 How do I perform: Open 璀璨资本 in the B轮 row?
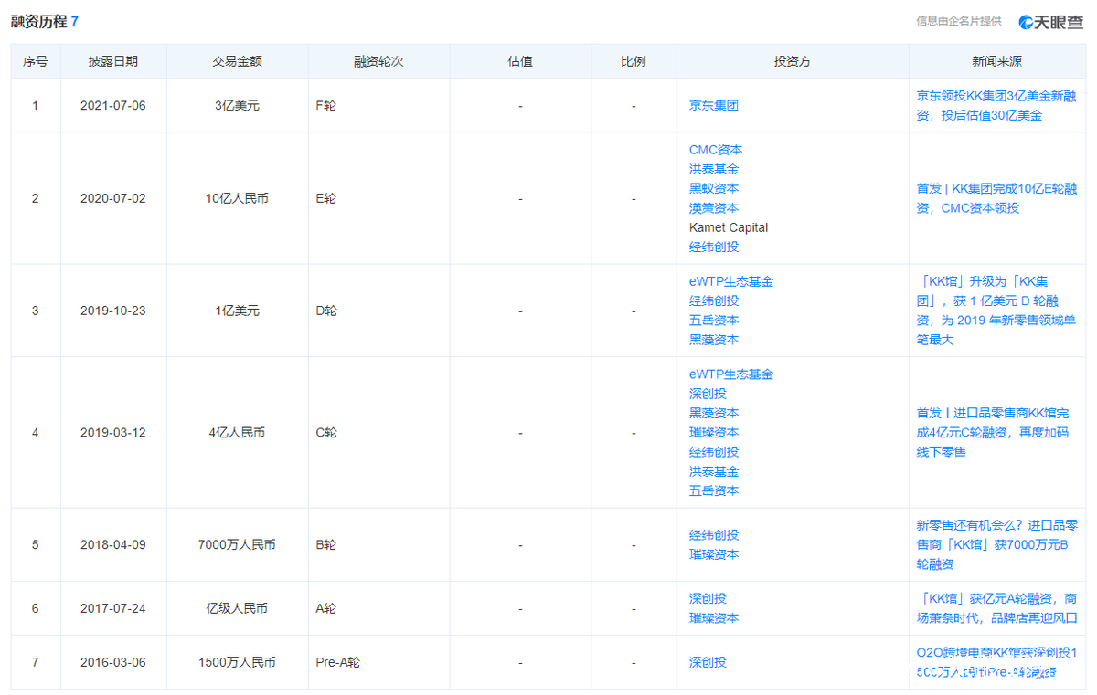click(714, 554)
